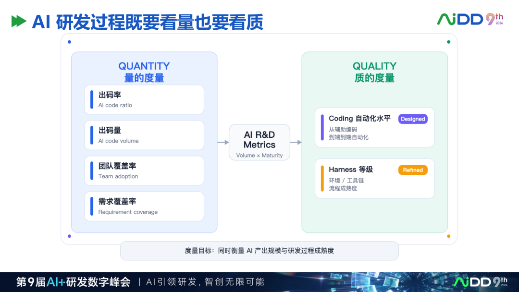Click the footer text 第9届AI+研发数字峰会
The width and height of the screenshot is (519, 292).
74,282
